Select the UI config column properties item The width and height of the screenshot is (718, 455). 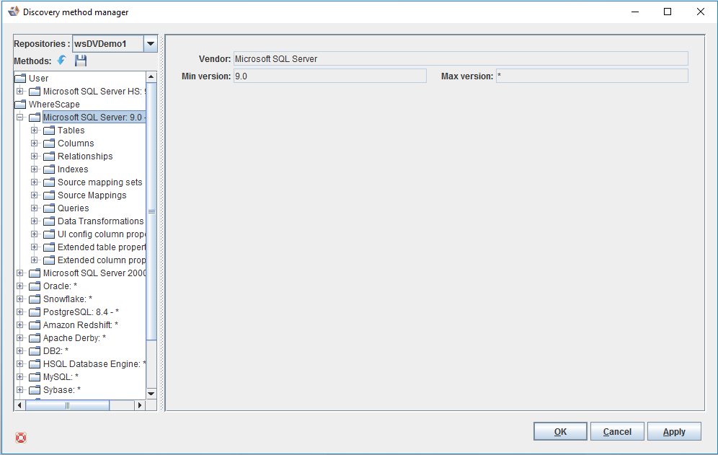tap(101, 234)
